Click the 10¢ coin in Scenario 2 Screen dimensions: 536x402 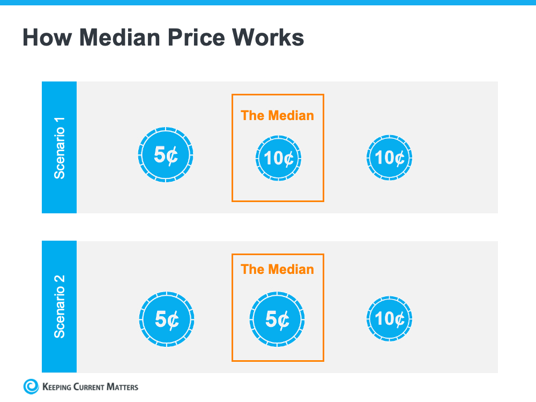(x=389, y=319)
